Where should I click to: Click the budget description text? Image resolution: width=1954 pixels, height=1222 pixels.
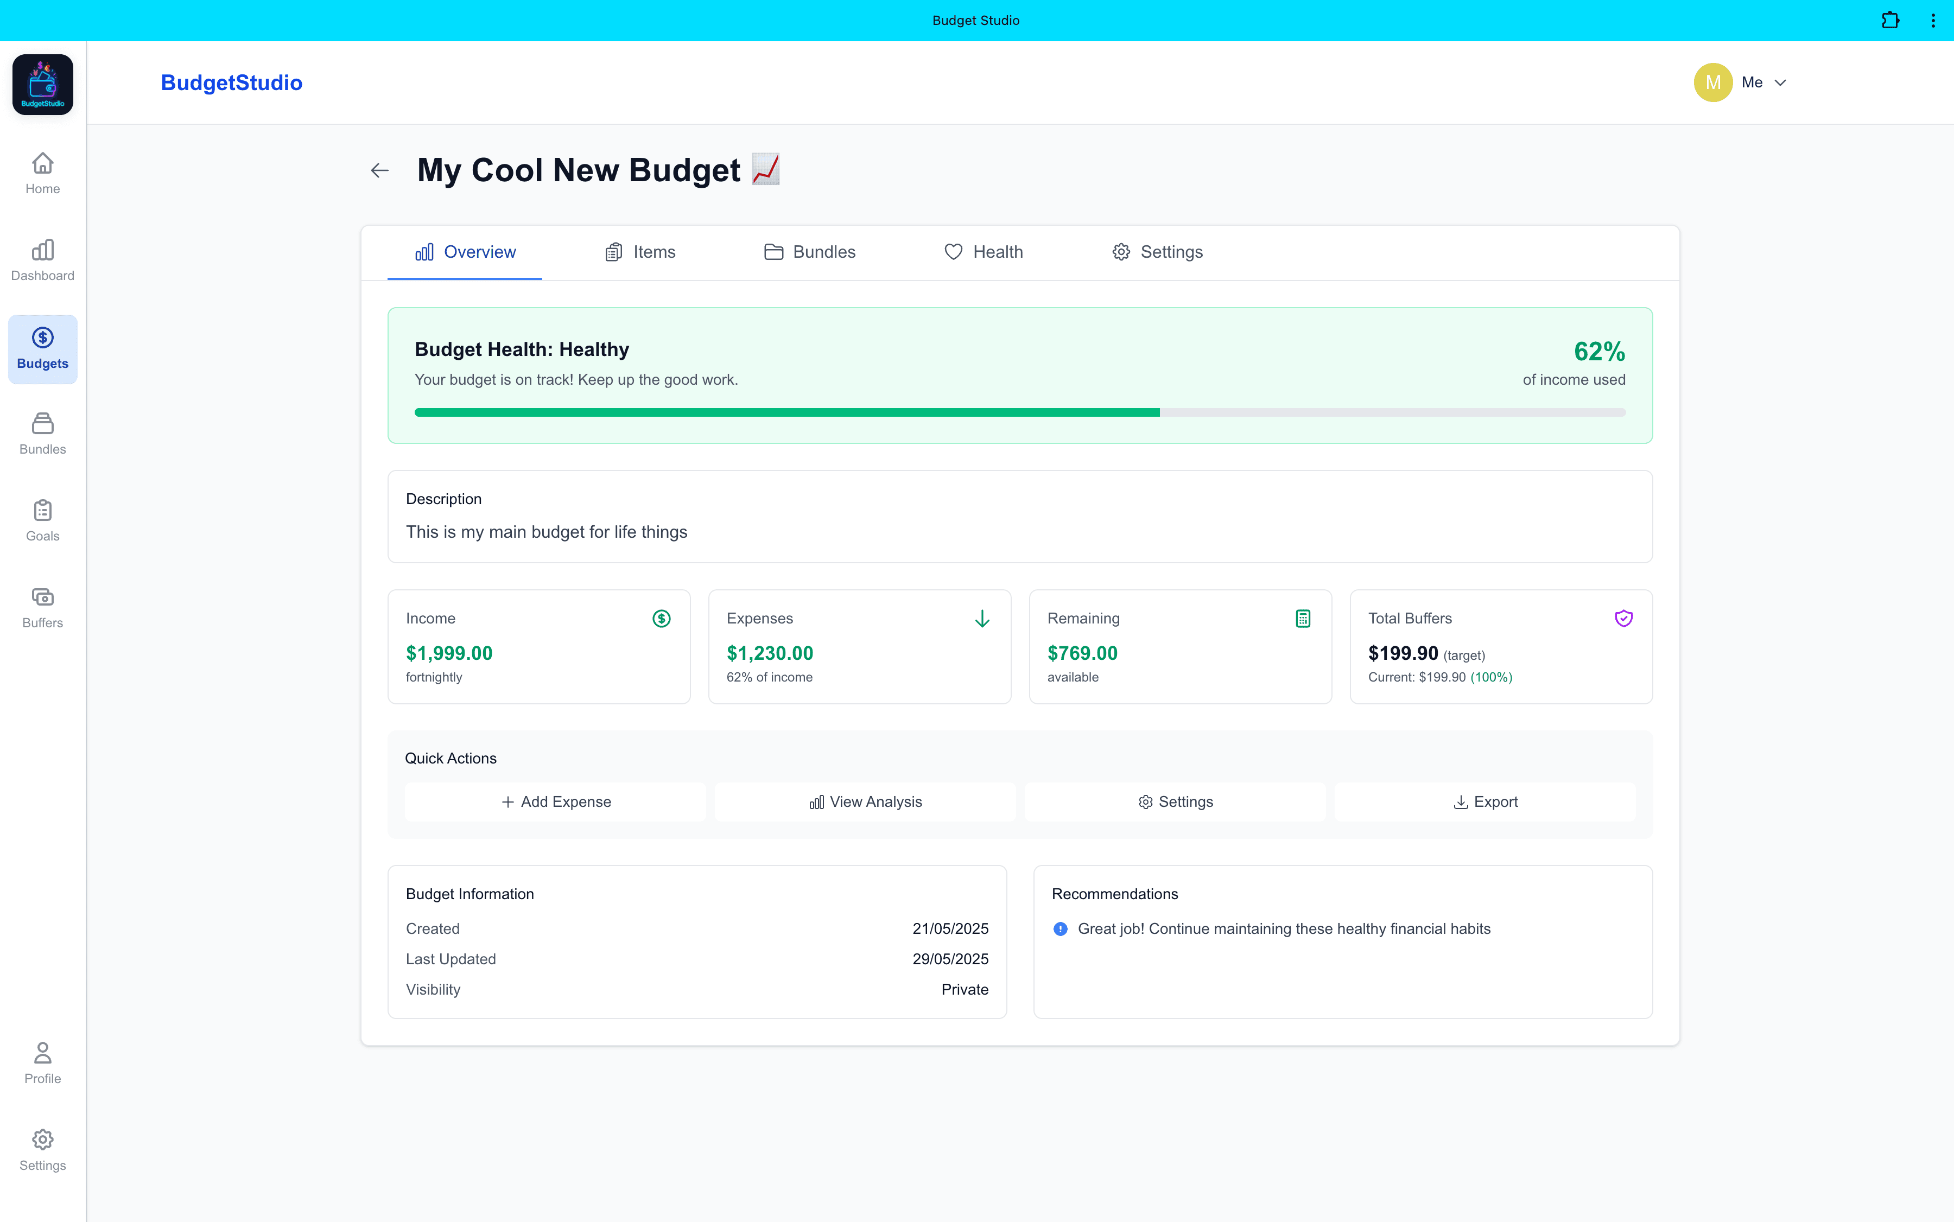[x=547, y=532]
